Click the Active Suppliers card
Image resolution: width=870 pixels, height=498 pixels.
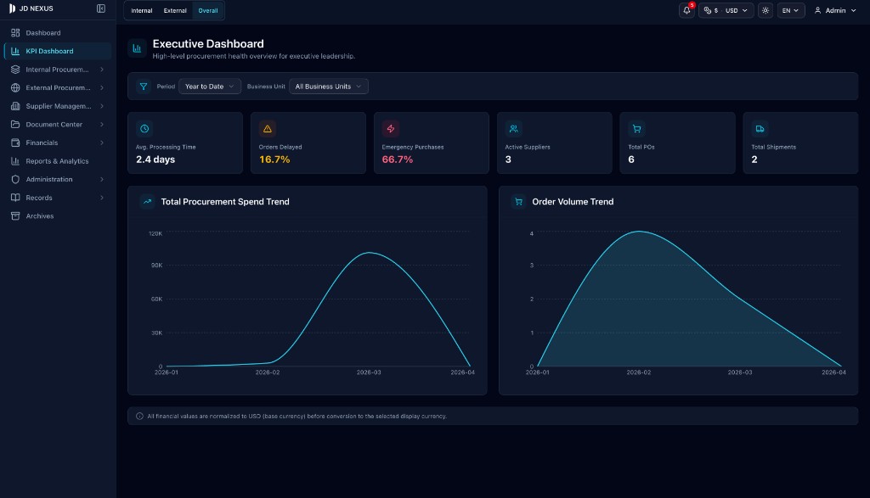tap(554, 143)
